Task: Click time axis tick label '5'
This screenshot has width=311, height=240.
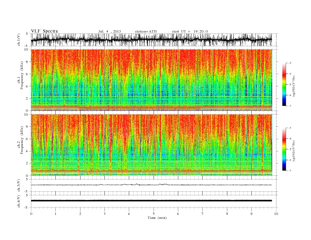Action: pyautogui.click(x=154, y=214)
